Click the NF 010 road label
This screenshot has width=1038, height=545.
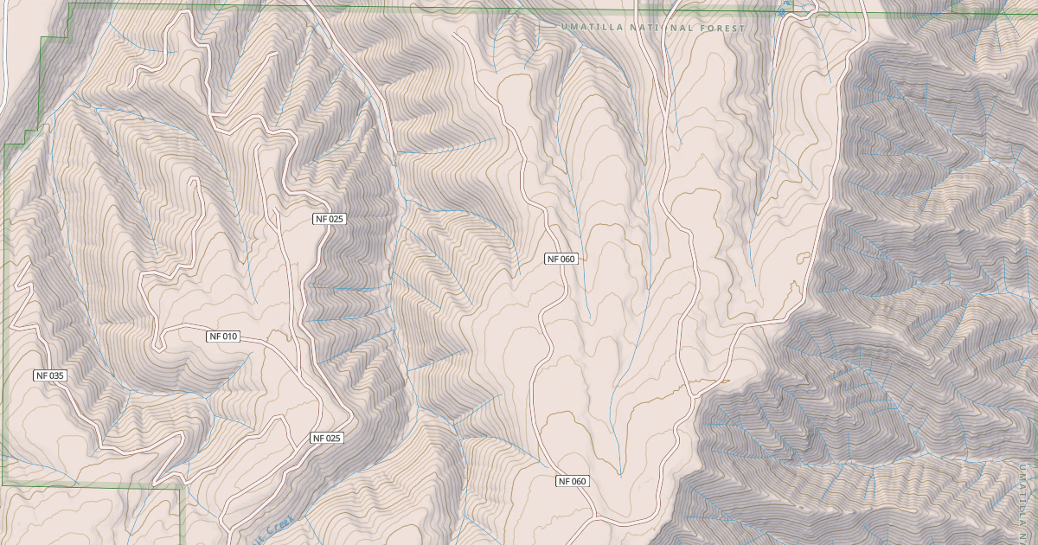[x=223, y=337]
